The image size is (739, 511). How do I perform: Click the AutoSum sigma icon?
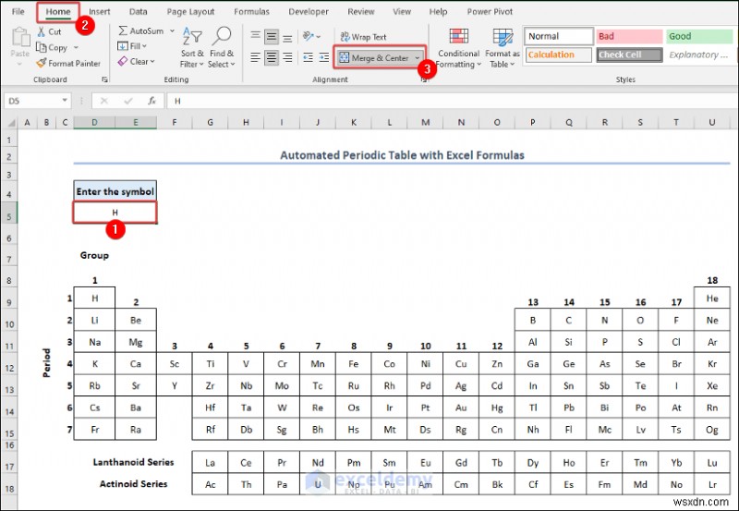[x=123, y=30]
